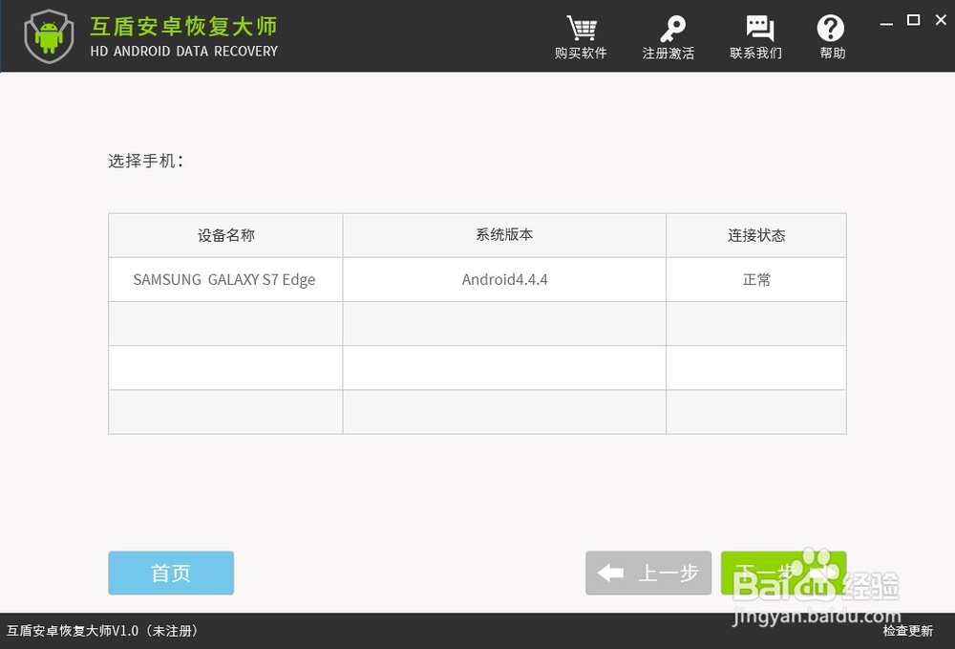Maximize the recovery app window
This screenshot has width=955, height=649.
pos(913,20)
